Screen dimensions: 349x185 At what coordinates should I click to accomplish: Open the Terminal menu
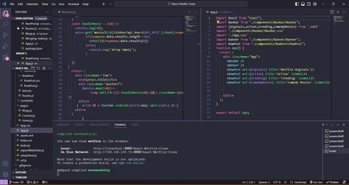[x=73, y=4]
